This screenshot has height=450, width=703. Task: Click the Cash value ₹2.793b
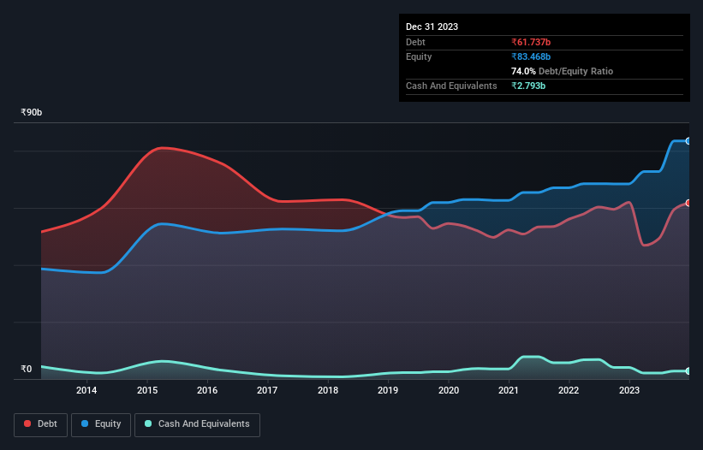point(528,86)
